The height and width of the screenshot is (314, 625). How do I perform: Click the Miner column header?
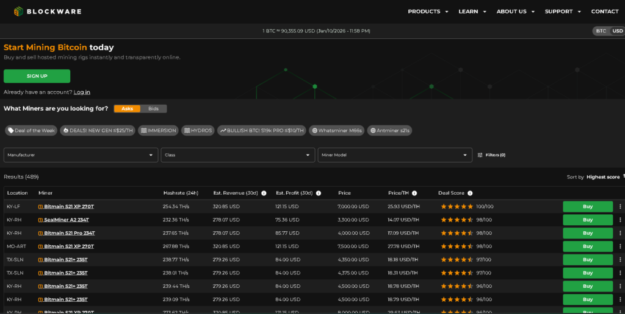pos(45,193)
